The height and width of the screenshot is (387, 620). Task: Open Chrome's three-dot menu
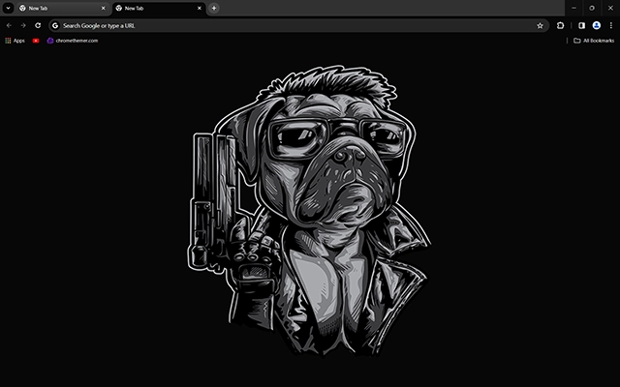coord(611,26)
